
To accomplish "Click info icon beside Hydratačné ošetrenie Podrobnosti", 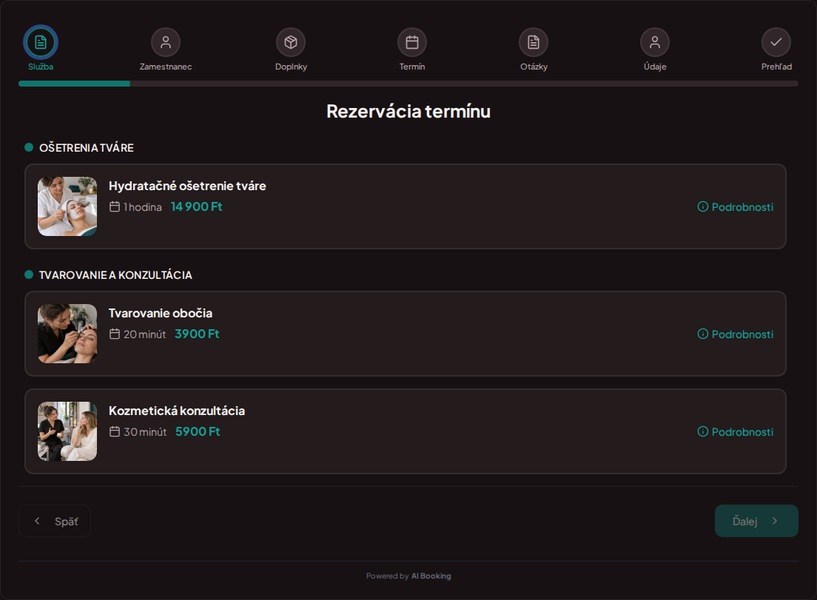I will pyautogui.click(x=703, y=206).
